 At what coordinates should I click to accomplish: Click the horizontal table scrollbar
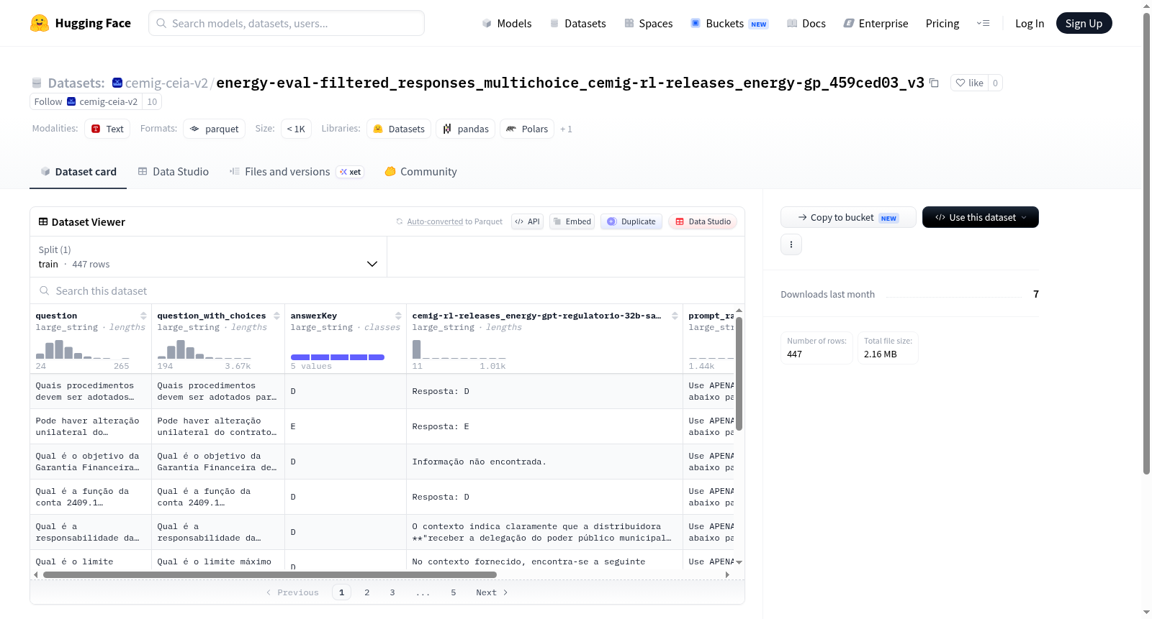tap(269, 574)
